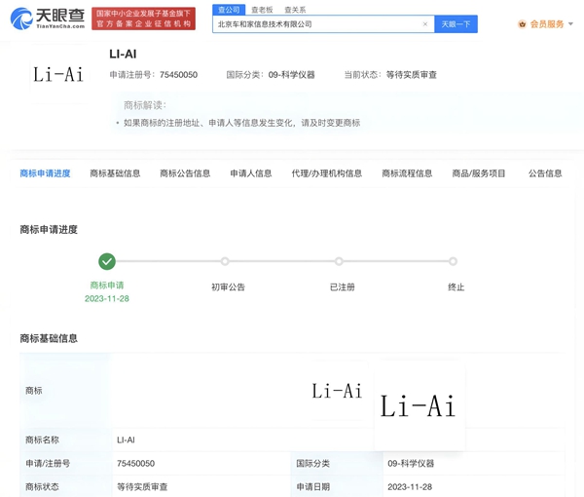Select the date 2023-11-28 under 商标申请
Image resolution: width=584 pixels, height=497 pixels.
107,298
